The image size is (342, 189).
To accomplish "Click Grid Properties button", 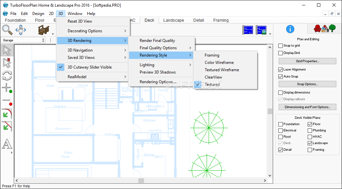I will click(x=307, y=61).
